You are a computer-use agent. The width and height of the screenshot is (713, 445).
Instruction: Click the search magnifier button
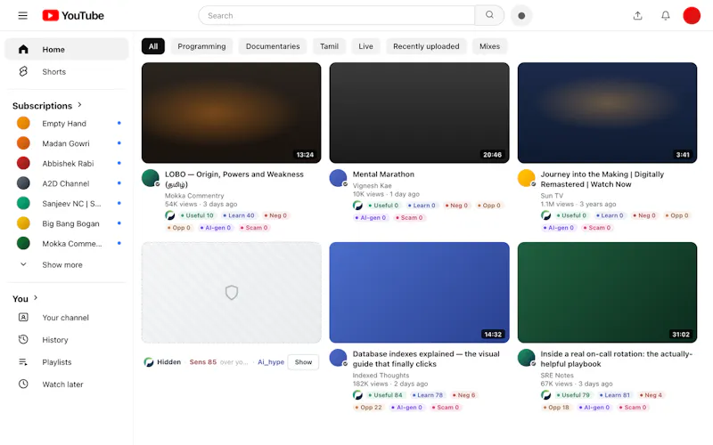tap(489, 15)
